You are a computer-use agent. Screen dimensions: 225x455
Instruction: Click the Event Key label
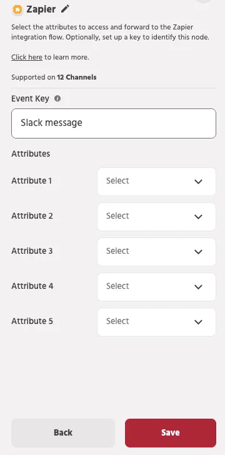click(x=31, y=98)
